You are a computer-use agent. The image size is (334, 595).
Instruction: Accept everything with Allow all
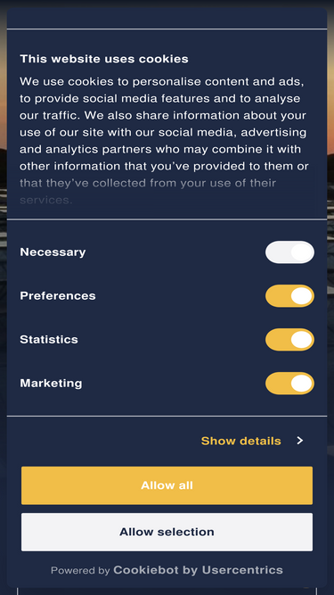coord(167,485)
